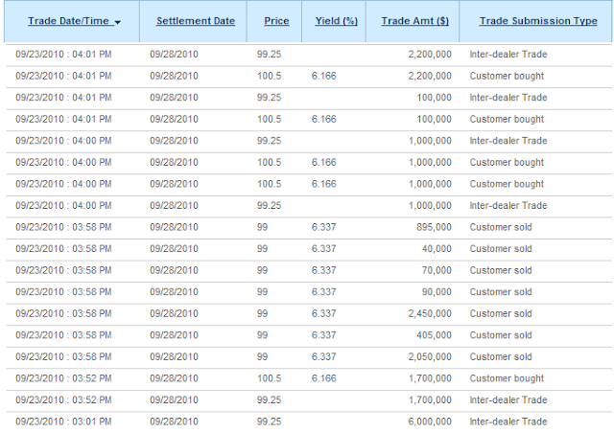Image resolution: width=614 pixels, height=433 pixels.
Task: Select the 2,200,000 Customer bought amount
Action: point(430,76)
